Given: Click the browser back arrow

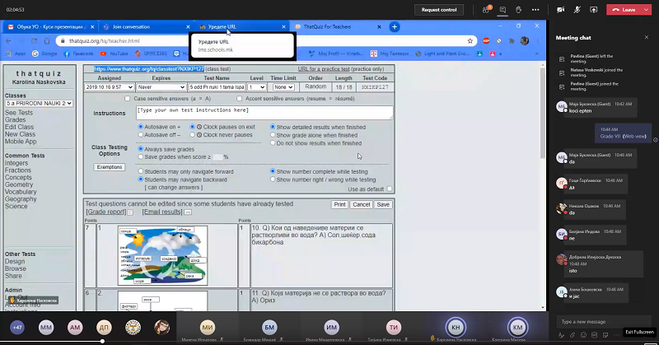Looking at the screenshot, I should [x=8, y=40].
